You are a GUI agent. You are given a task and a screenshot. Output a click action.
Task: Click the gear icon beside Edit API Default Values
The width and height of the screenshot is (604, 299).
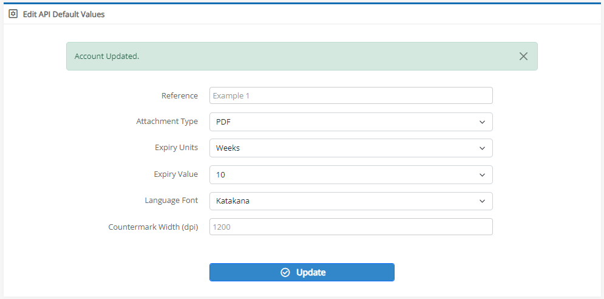(x=13, y=14)
